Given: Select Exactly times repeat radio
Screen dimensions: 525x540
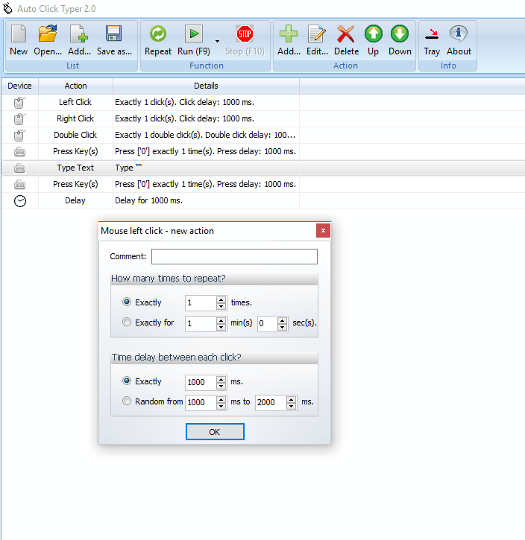Looking at the screenshot, I should (x=127, y=302).
